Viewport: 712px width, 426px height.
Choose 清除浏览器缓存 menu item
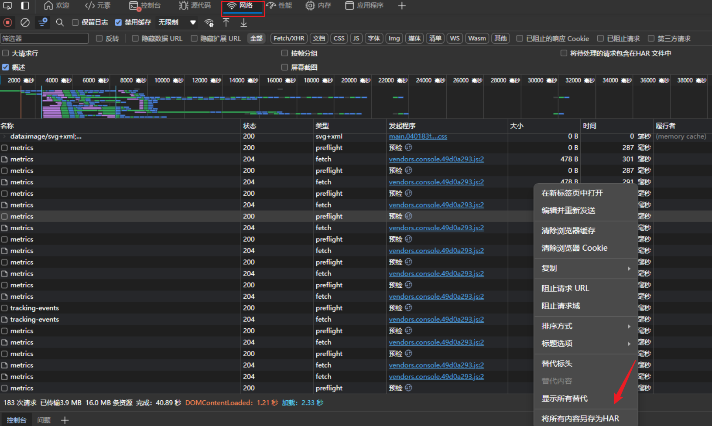point(586,231)
